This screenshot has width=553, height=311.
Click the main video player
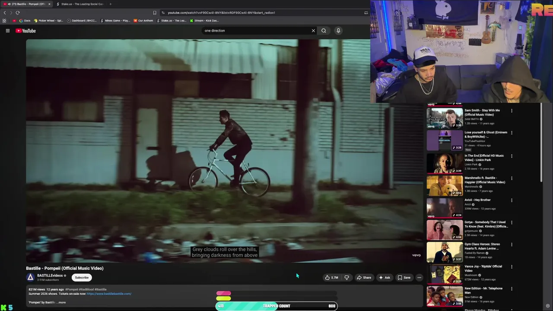pos(225,151)
